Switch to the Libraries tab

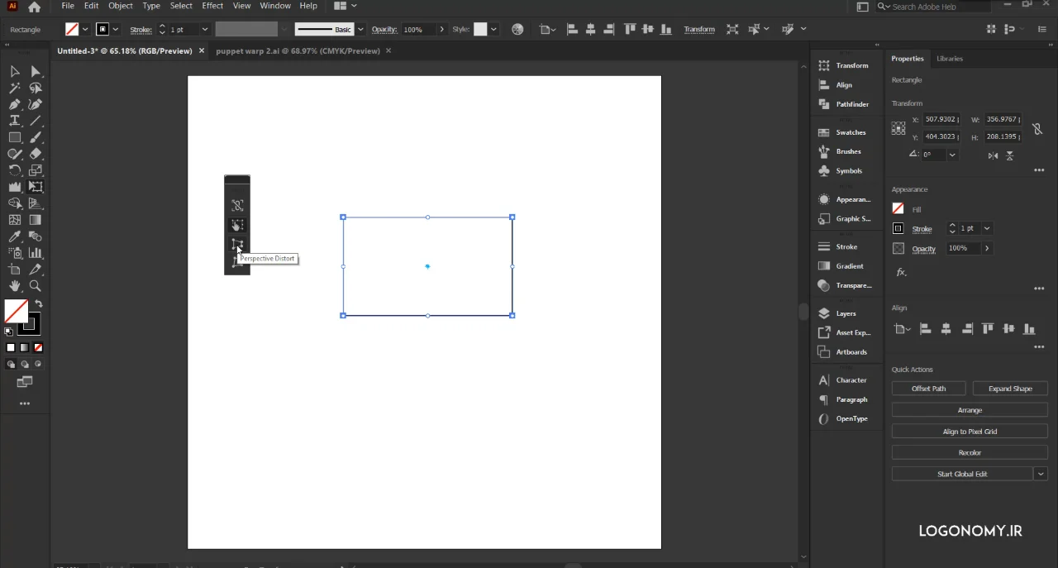pos(949,59)
